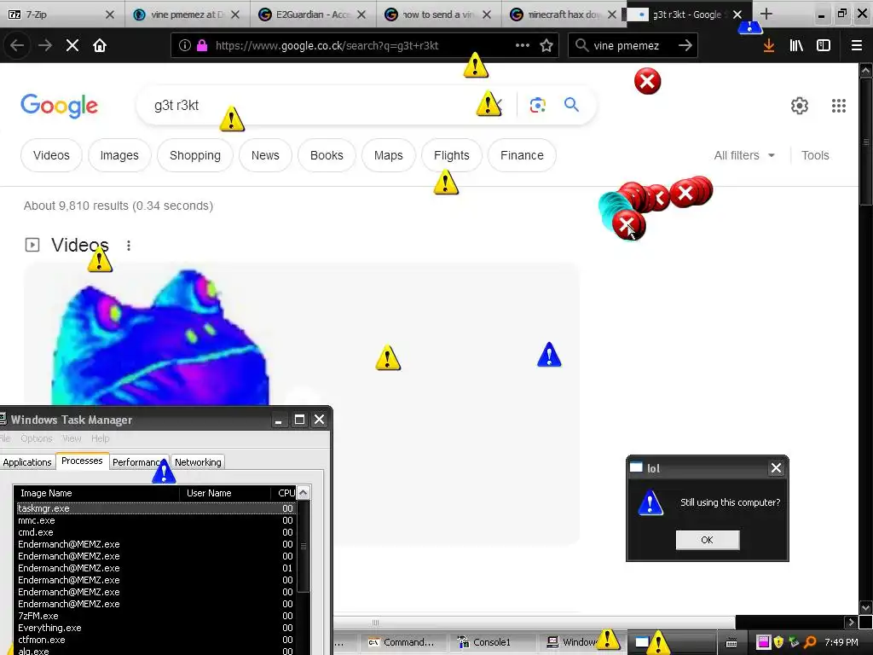Image resolution: width=873 pixels, height=655 pixels.
Task: Switch to the 7-Zip browser tab
Action: point(61,14)
